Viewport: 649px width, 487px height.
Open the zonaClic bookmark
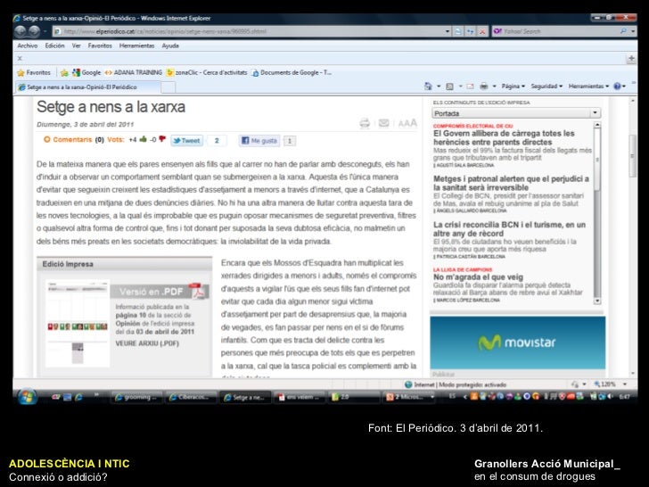tap(207, 72)
